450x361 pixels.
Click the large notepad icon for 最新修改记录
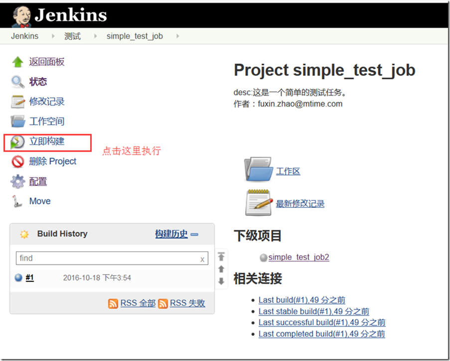click(259, 203)
